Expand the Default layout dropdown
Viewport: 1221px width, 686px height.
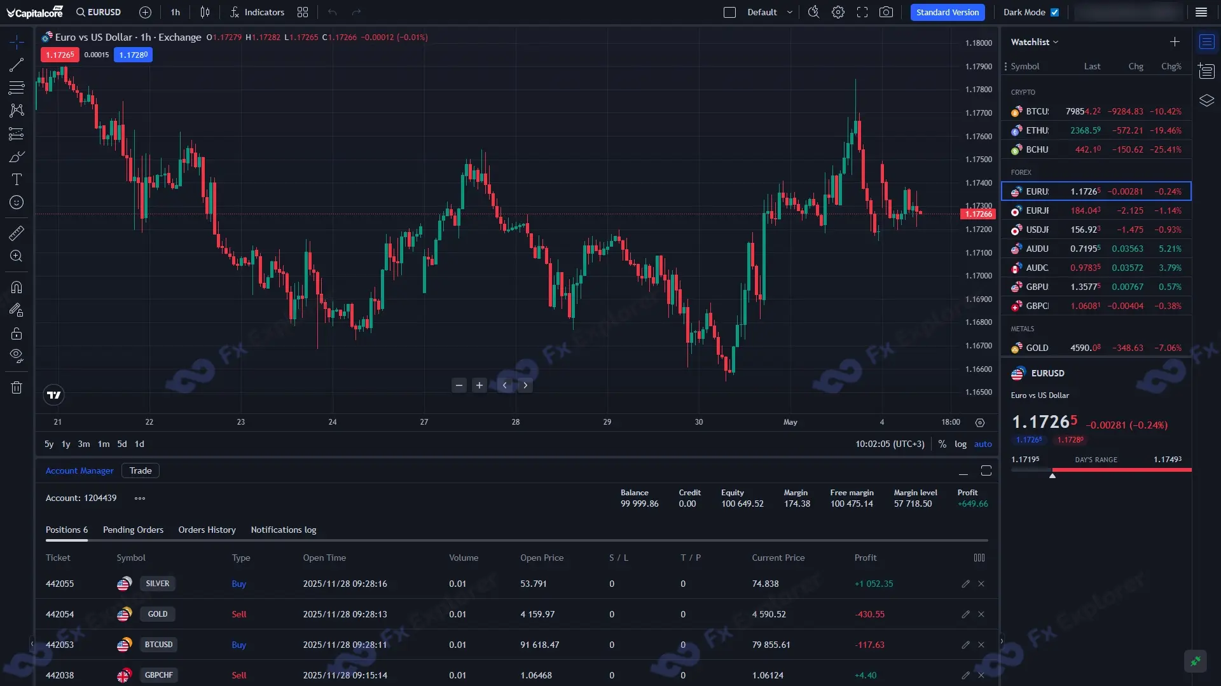(x=769, y=12)
